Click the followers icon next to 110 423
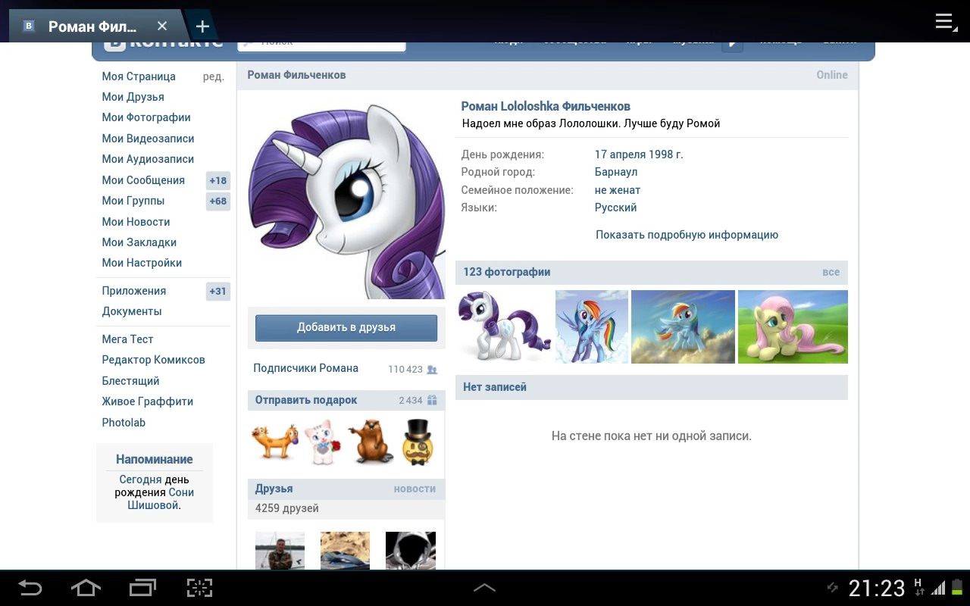Screen dimensions: 970x606 coord(432,370)
